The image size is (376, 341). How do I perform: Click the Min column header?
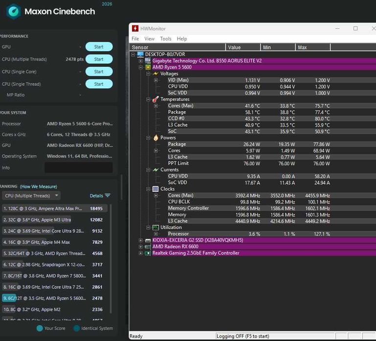point(278,47)
